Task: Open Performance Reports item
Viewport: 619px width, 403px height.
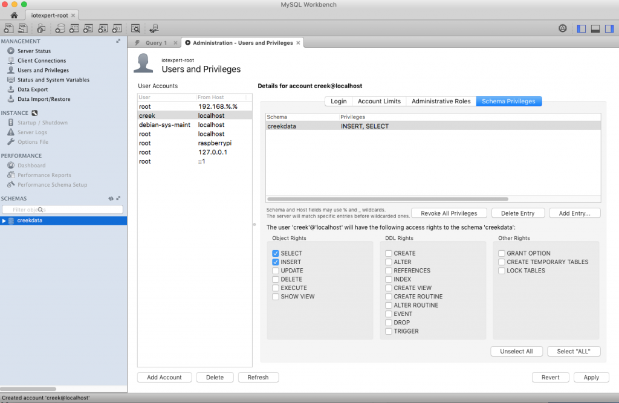Action: (44, 175)
